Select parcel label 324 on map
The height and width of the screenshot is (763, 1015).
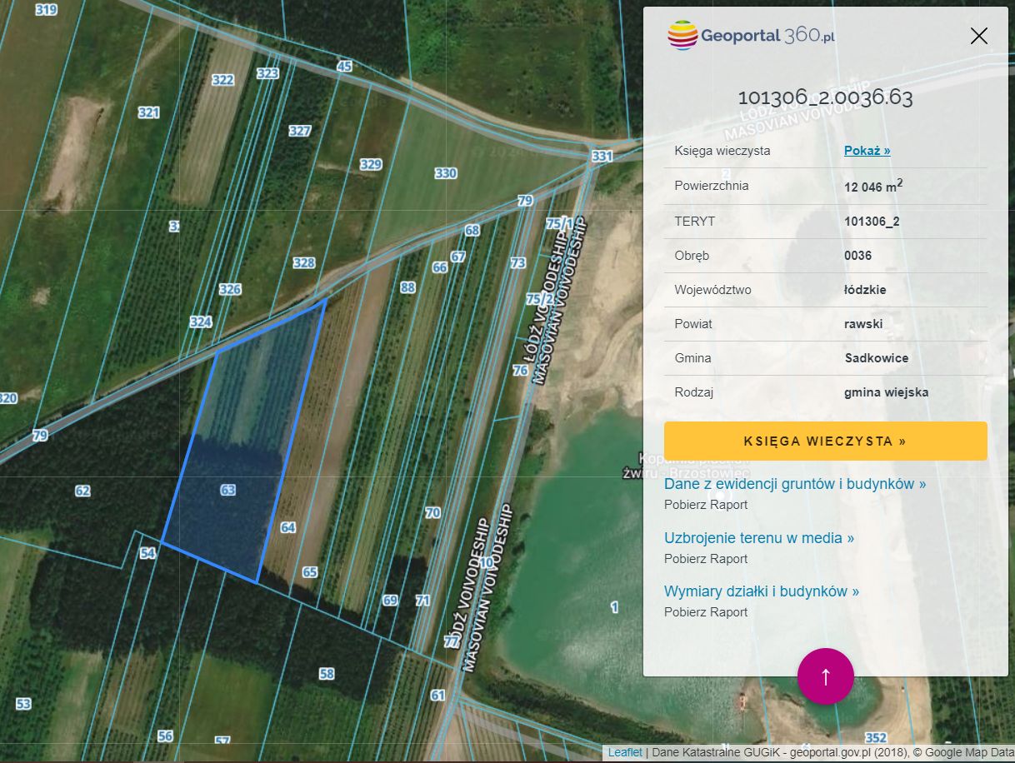pyautogui.click(x=201, y=322)
